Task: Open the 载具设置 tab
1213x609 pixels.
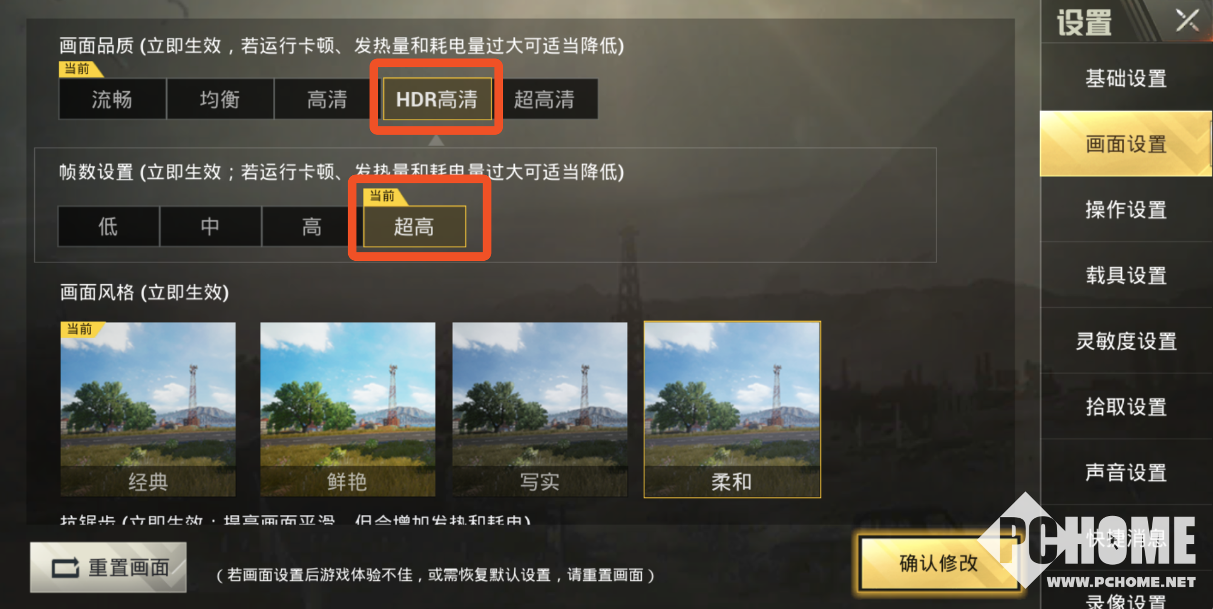Action: [1126, 276]
